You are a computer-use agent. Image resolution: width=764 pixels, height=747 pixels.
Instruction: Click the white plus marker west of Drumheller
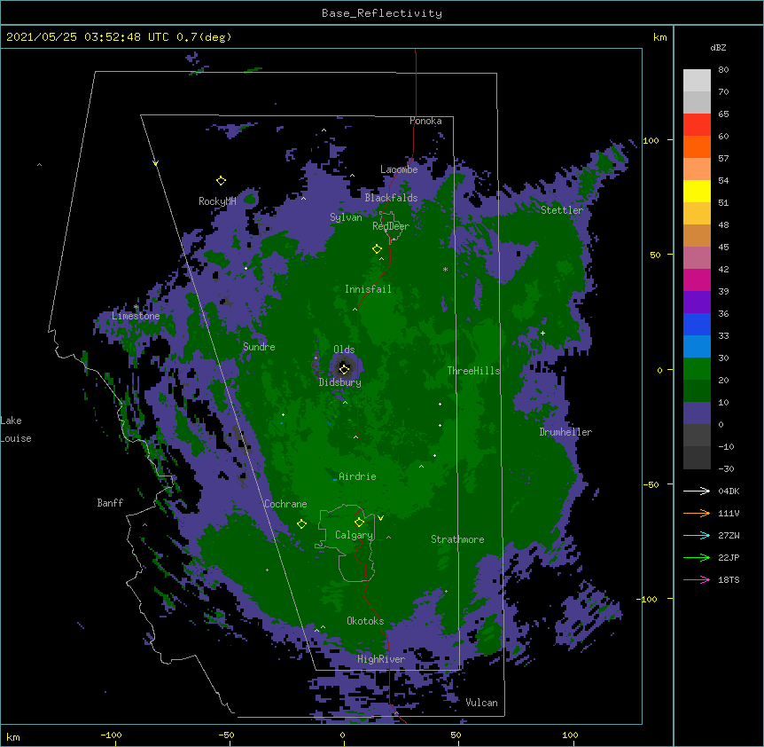tap(542, 333)
